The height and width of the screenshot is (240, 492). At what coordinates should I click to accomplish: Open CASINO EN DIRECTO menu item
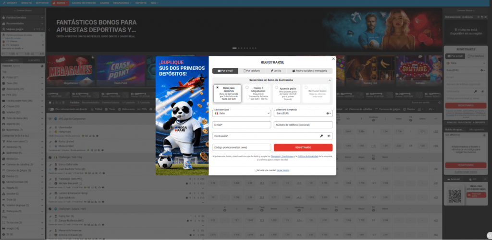tap(84, 3)
